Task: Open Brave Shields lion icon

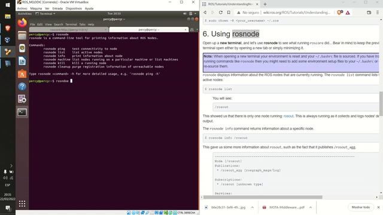Action: pyautogui.click(x=339, y=13)
